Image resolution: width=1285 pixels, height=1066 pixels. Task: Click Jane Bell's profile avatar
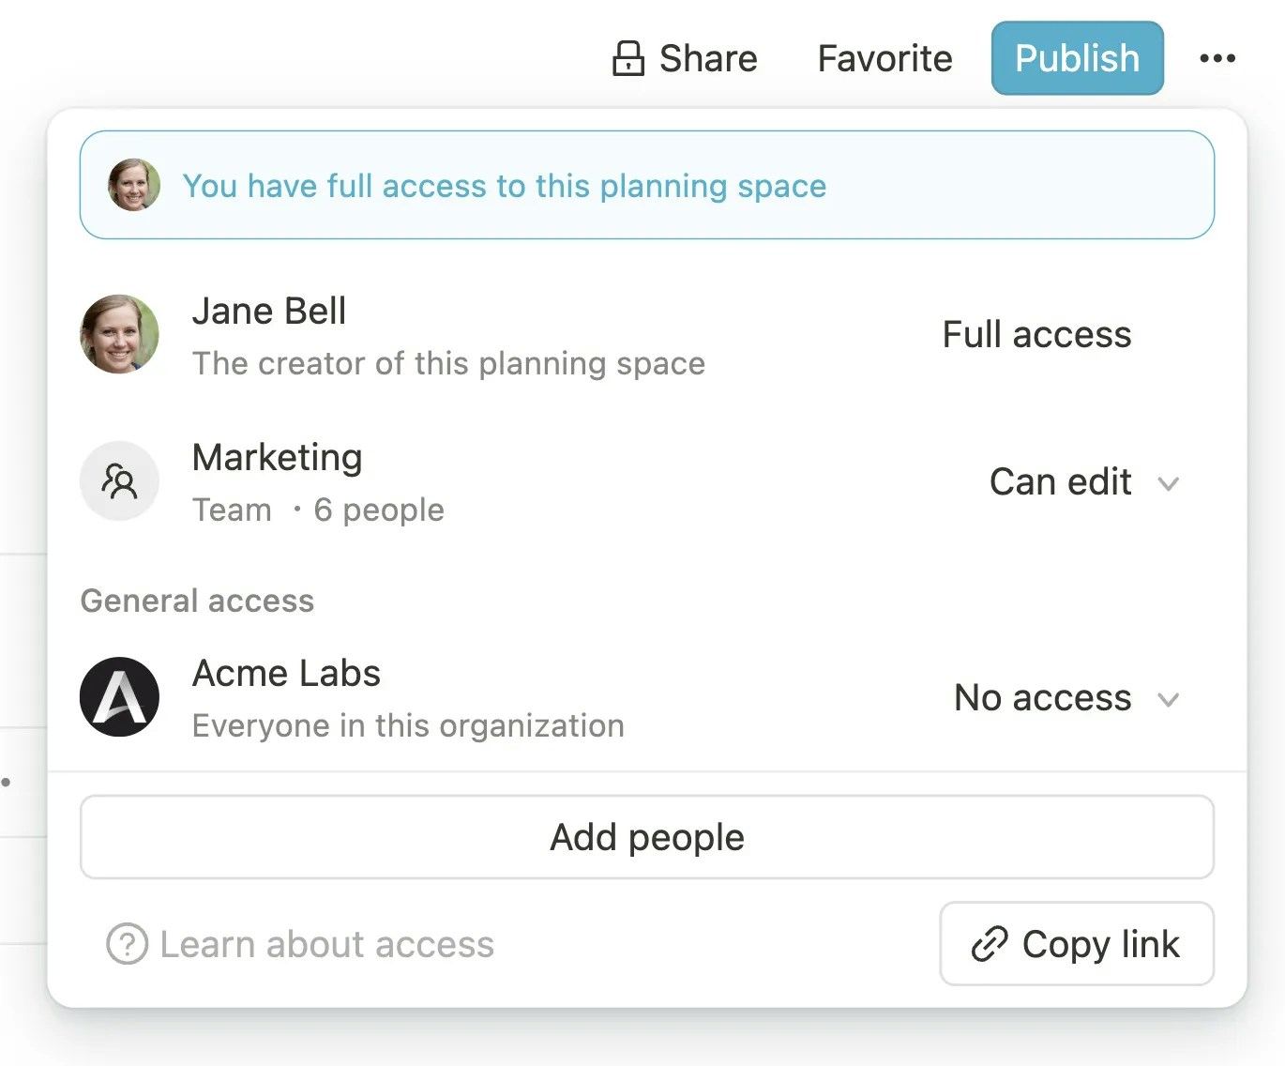(119, 334)
